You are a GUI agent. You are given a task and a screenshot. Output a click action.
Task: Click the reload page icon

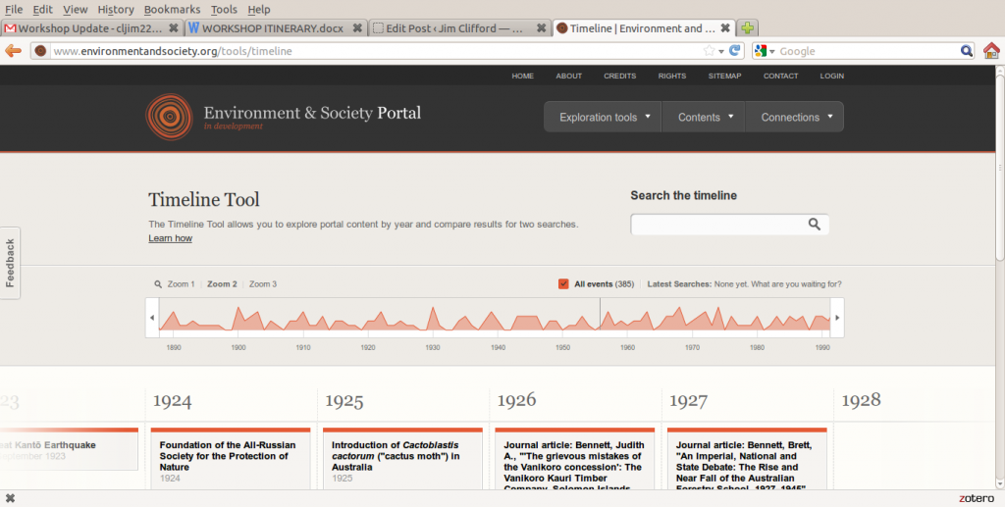tap(734, 51)
